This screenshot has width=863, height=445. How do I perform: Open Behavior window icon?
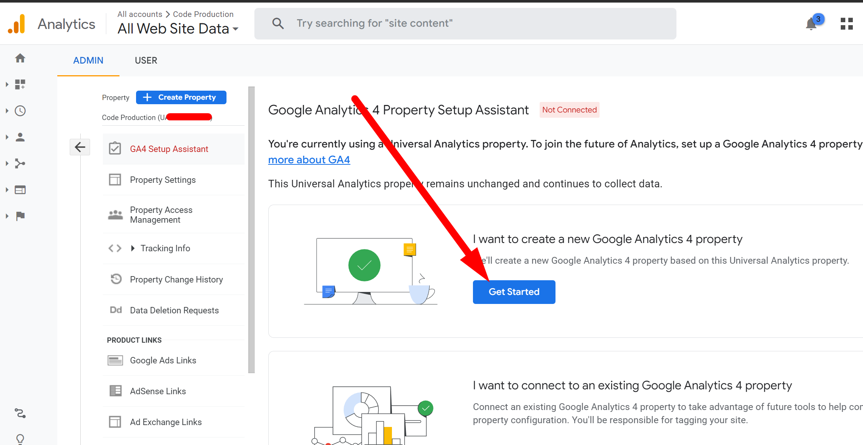[x=20, y=190]
